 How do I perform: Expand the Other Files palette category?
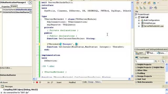point(136,70)
